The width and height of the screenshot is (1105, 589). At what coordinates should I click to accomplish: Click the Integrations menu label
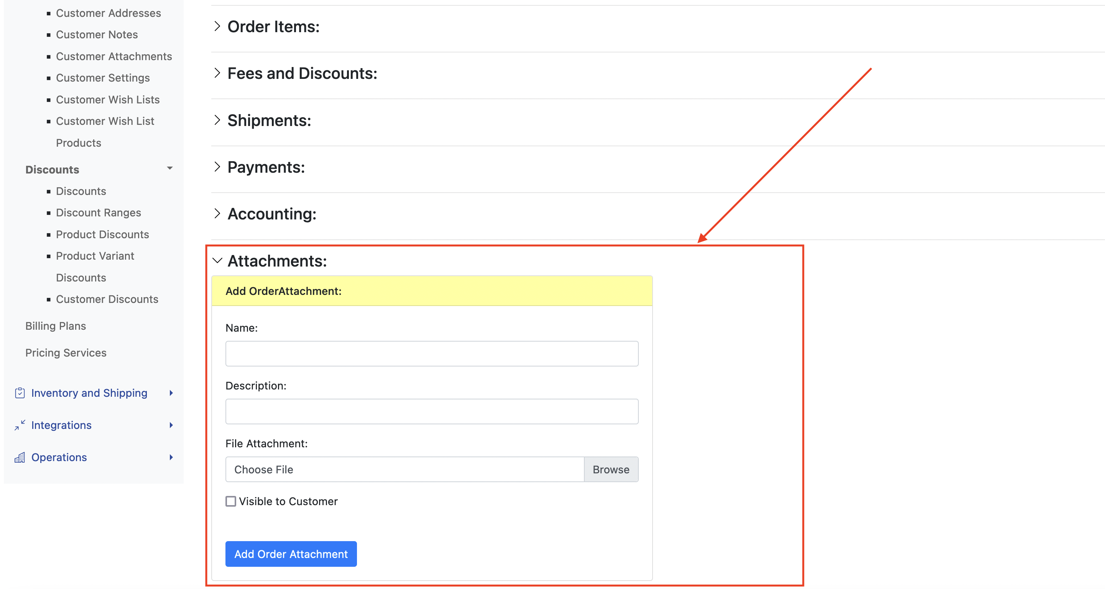(x=61, y=425)
